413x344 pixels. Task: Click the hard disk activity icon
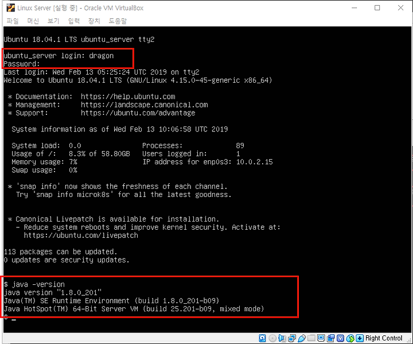pyautogui.click(x=262, y=338)
